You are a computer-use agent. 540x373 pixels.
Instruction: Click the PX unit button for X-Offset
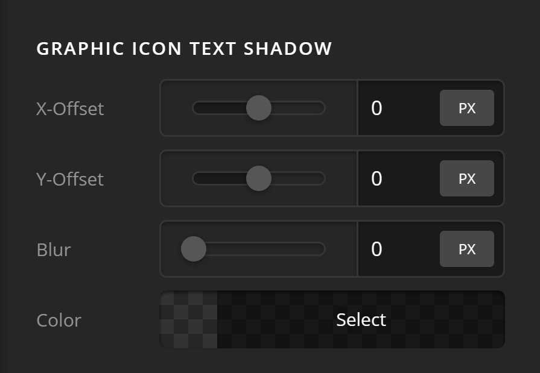coord(466,108)
